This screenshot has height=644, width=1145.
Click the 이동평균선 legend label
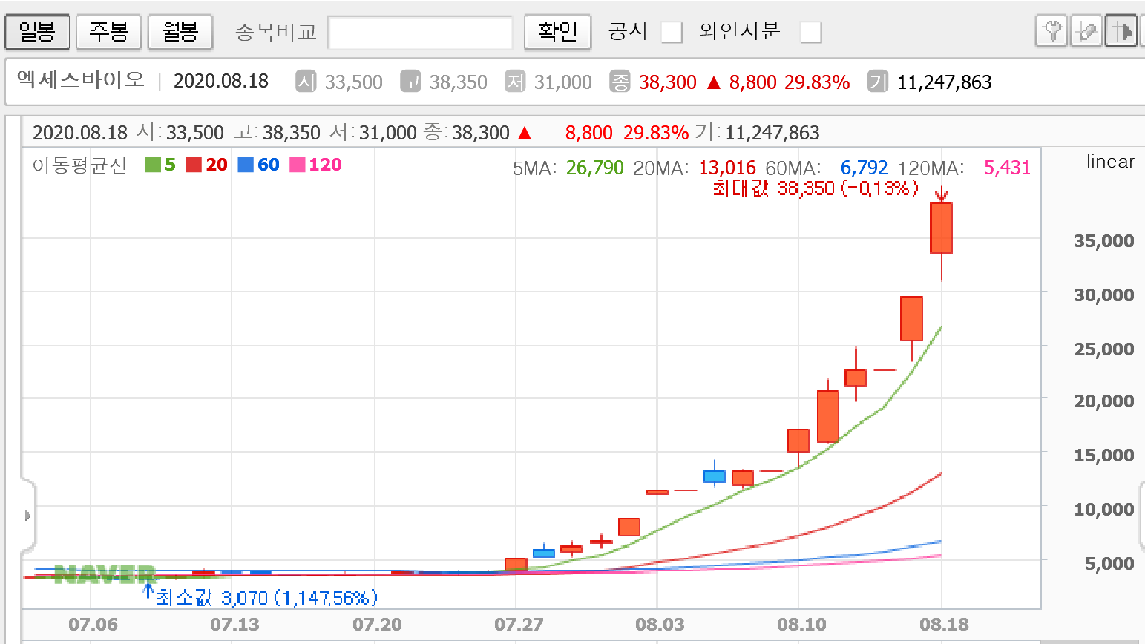click(x=79, y=165)
